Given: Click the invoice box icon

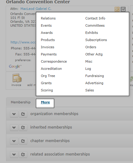Looking at the screenshot, I should click(x=17, y=78).
